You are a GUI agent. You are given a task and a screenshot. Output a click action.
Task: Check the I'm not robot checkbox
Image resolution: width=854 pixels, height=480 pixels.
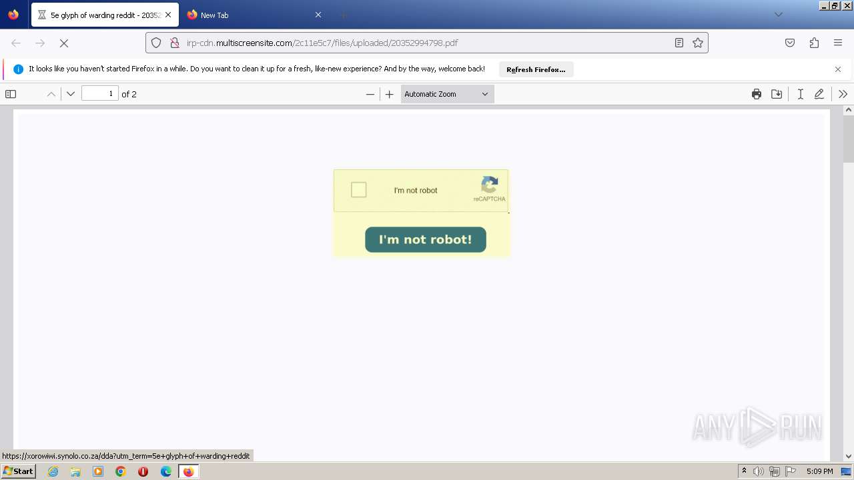pyautogui.click(x=359, y=190)
